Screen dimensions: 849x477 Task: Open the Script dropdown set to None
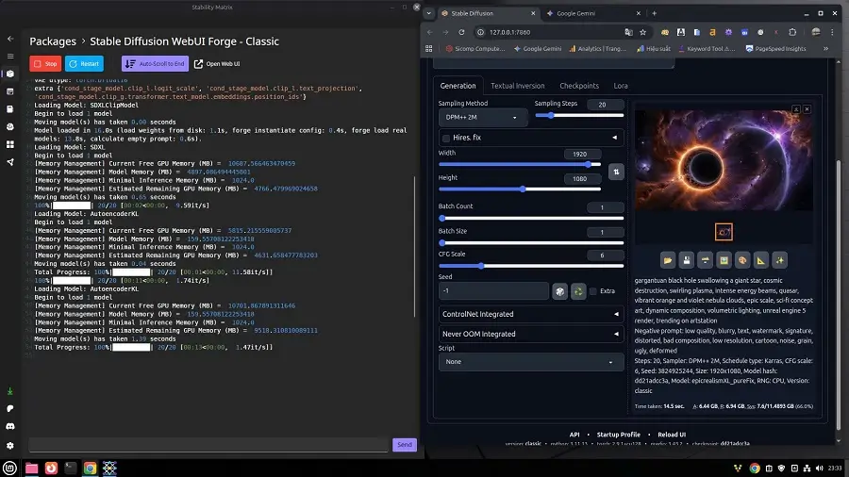[530, 362]
